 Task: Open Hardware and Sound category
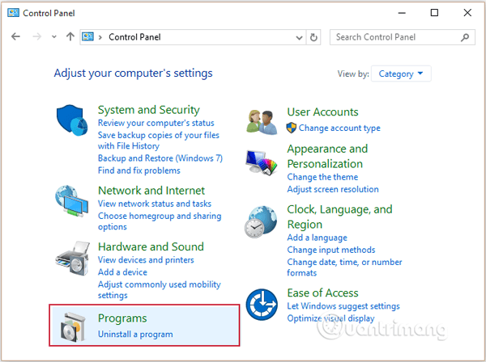point(151,246)
